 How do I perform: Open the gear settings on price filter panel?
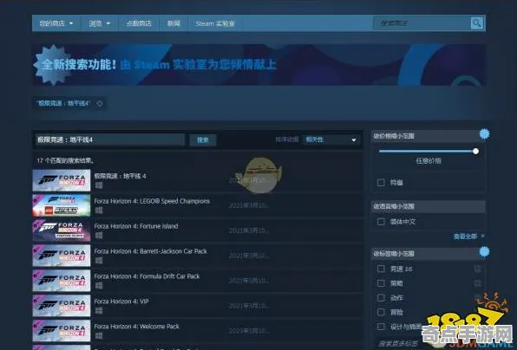pos(484,134)
